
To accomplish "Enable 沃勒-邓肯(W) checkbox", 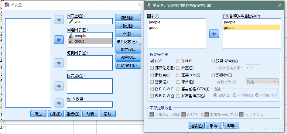I will (213, 61).
